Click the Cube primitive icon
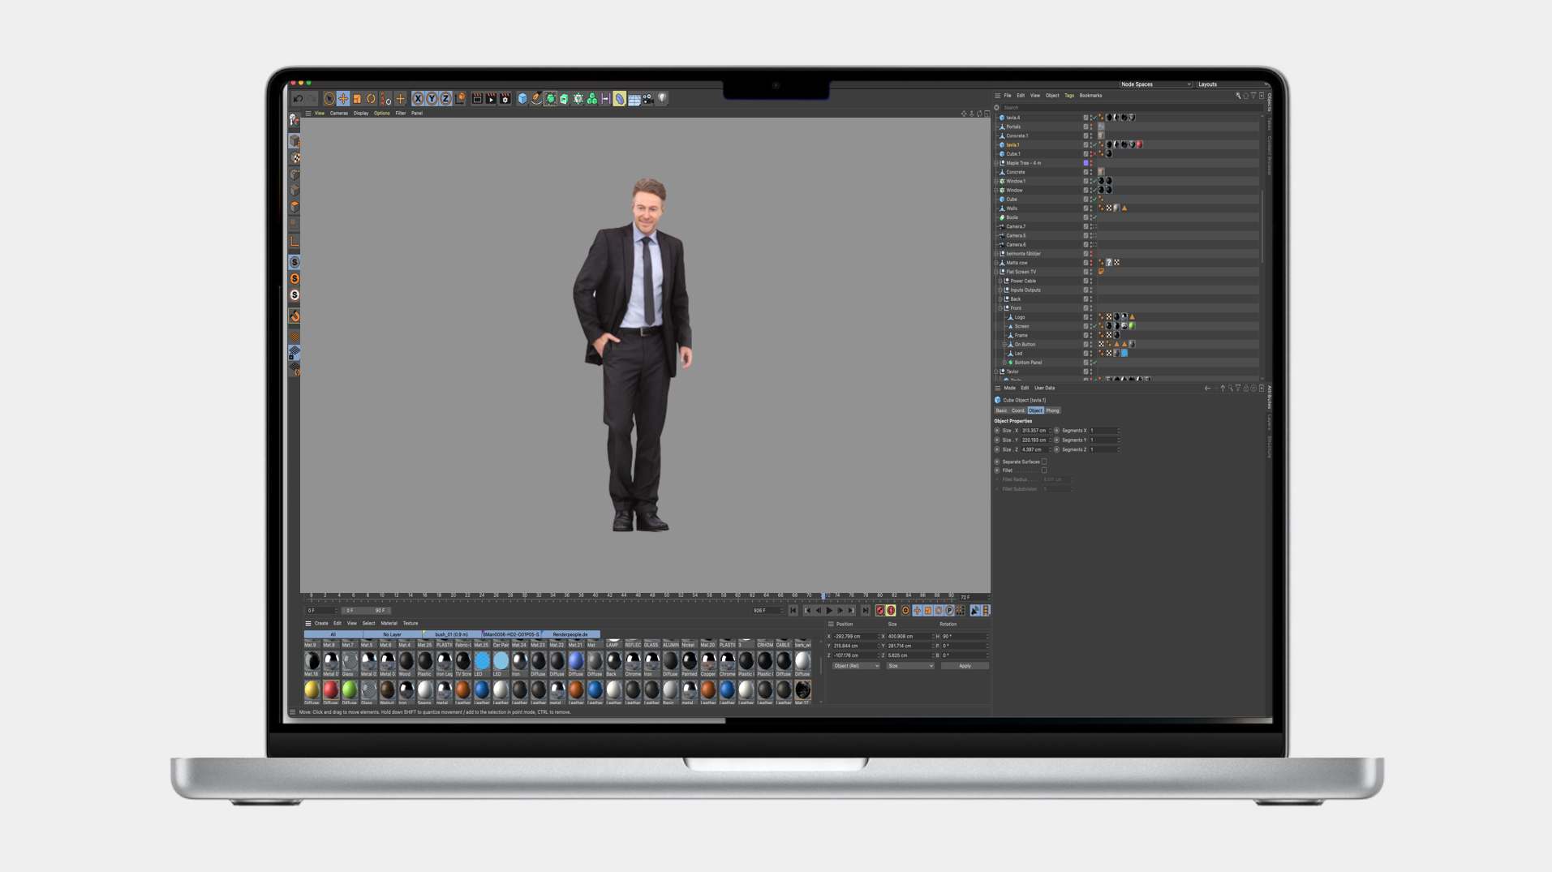This screenshot has height=872, width=1552. pos(522,99)
